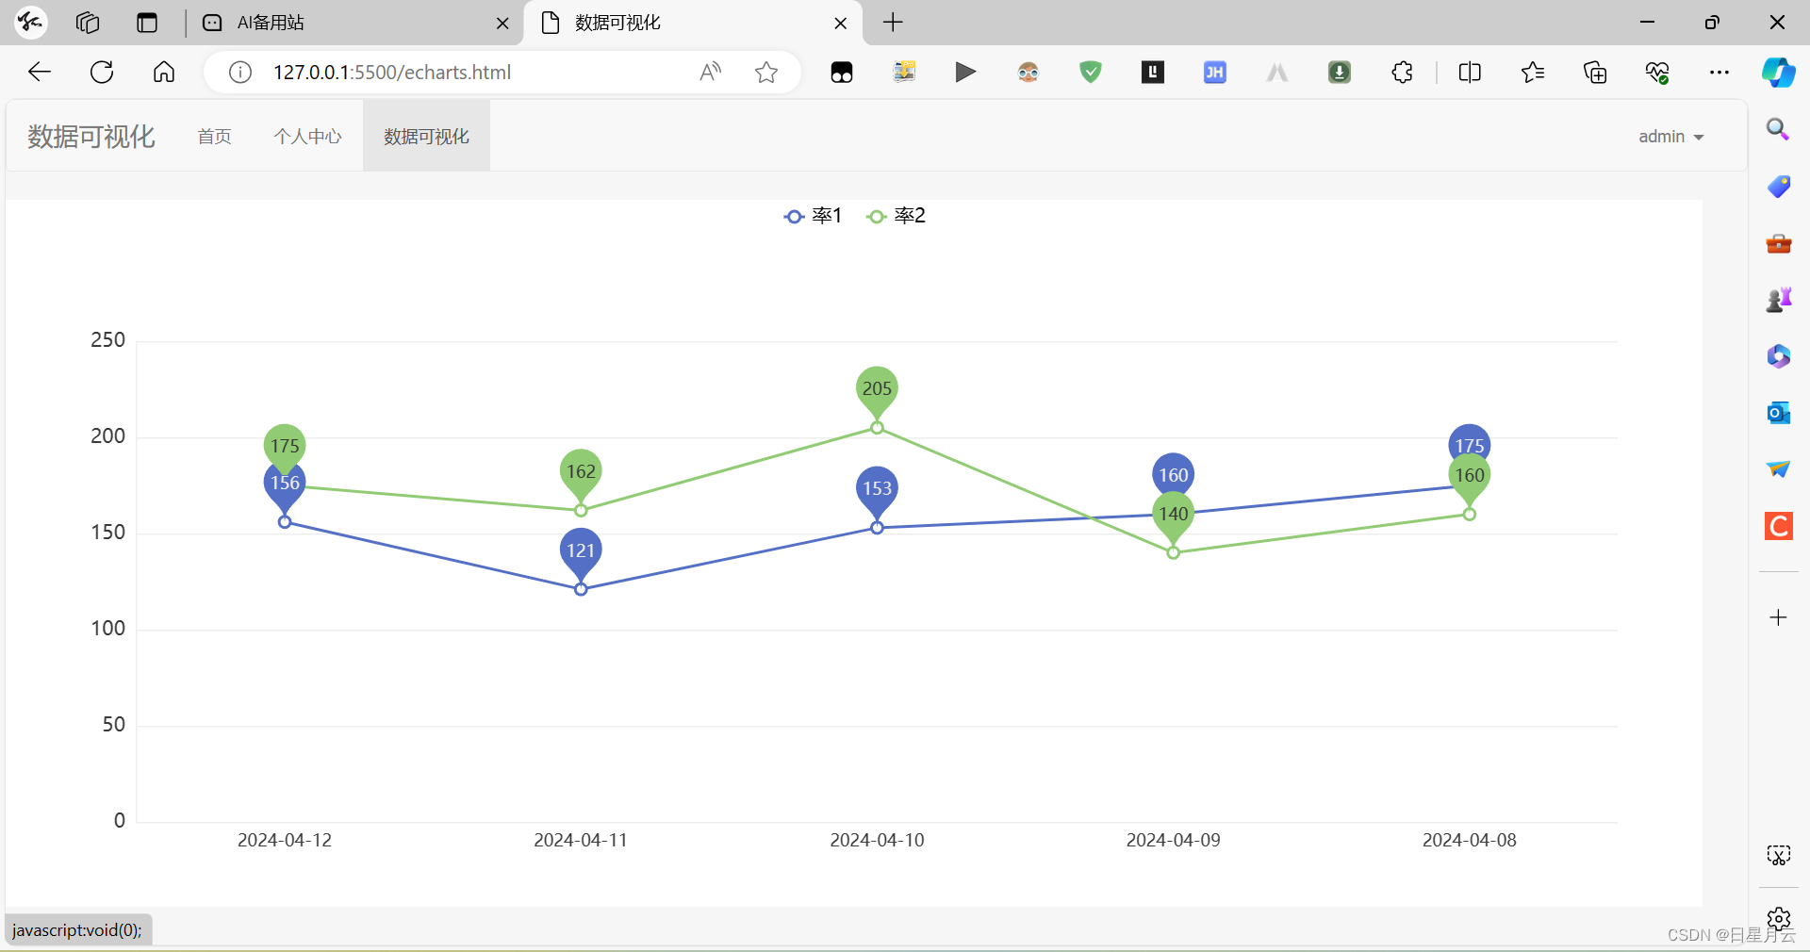Open Copilot sidebar button
This screenshot has width=1810, height=952.
coord(1779,73)
